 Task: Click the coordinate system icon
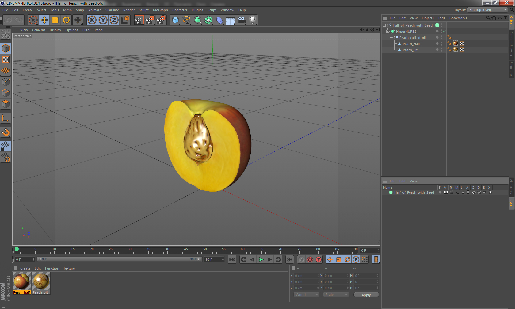(125, 20)
